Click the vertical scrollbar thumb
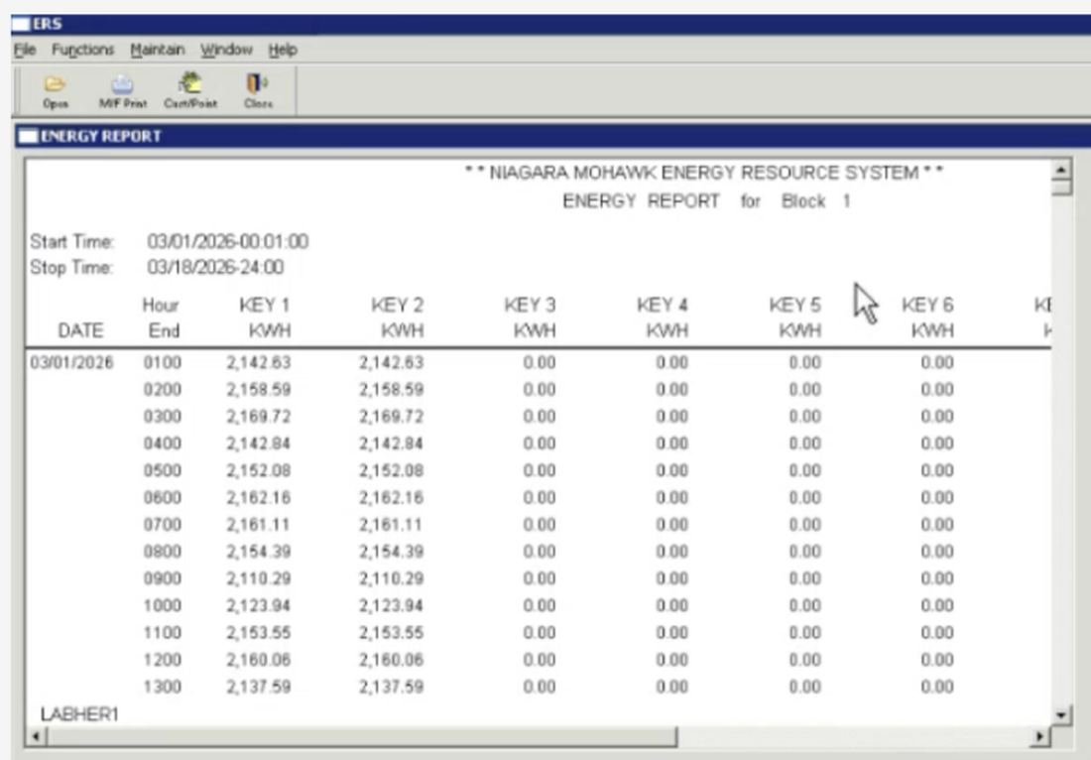This screenshot has width=1091, height=760. click(1061, 188)
